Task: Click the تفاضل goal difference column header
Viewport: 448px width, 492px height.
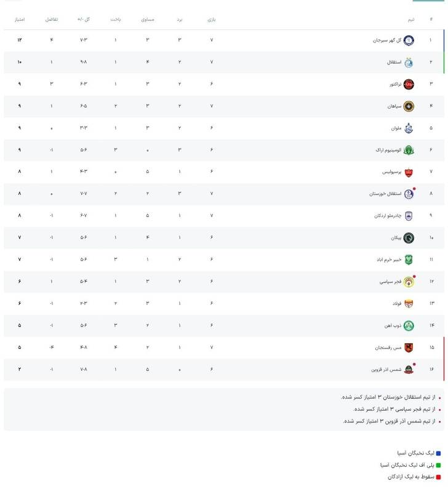Action: pos(52,19)
